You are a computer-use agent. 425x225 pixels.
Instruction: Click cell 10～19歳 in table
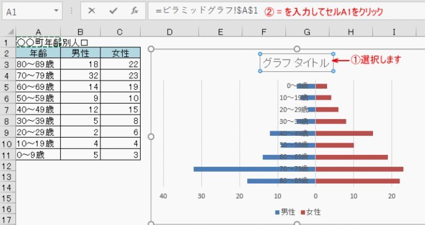38,143
